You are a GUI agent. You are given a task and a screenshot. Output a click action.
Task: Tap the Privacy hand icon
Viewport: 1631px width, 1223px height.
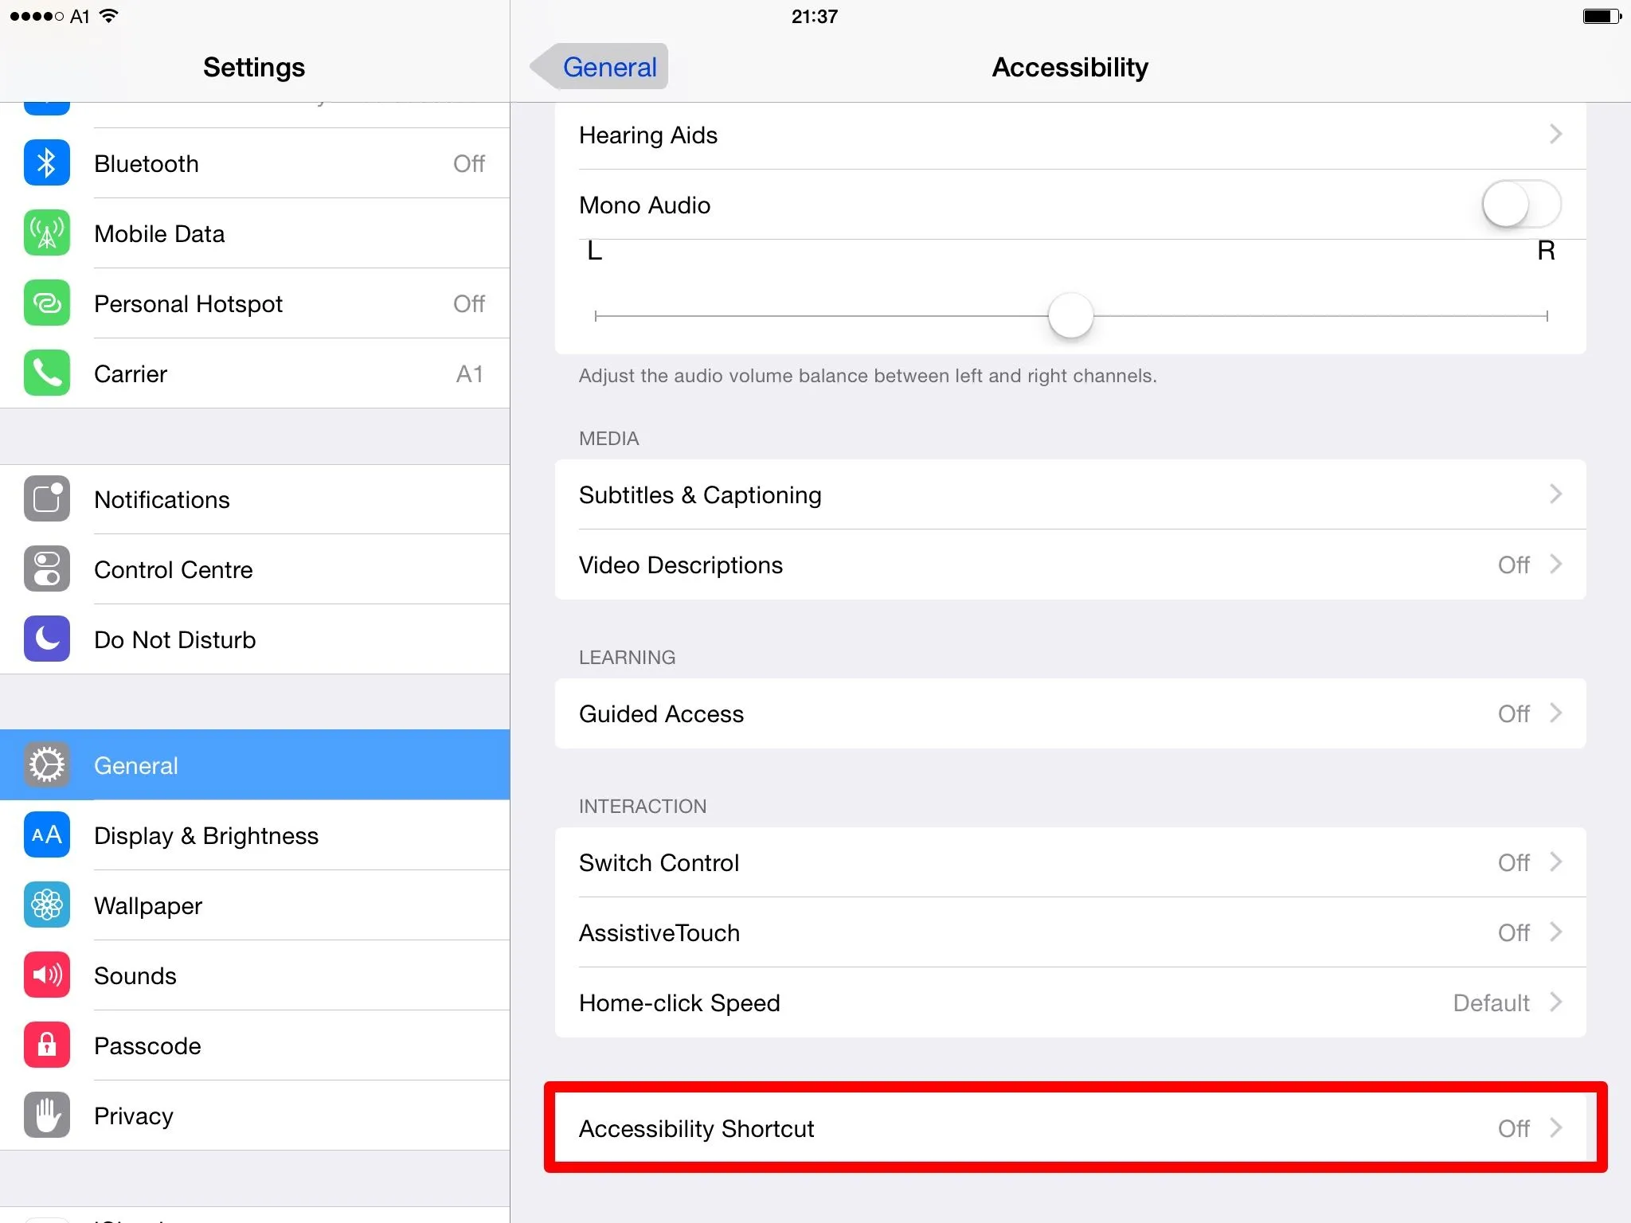[x=47, y=1116]
